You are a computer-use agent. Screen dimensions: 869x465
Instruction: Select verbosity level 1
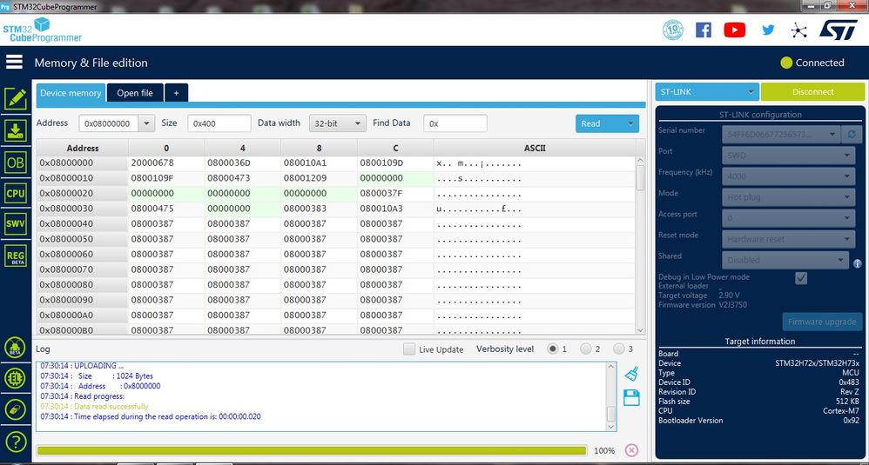pyautogui.click(x=553, y=349)
